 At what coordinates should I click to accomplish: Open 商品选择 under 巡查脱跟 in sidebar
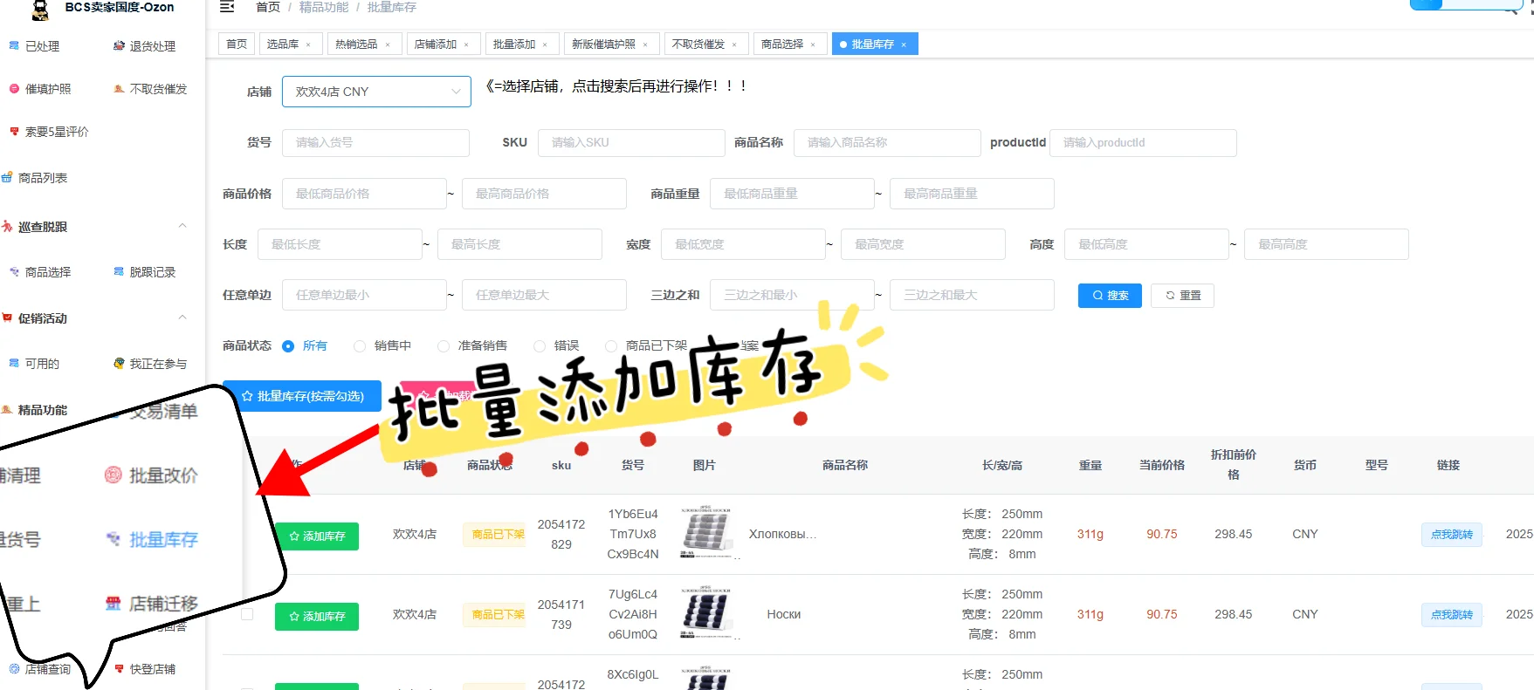click(40, 272)
